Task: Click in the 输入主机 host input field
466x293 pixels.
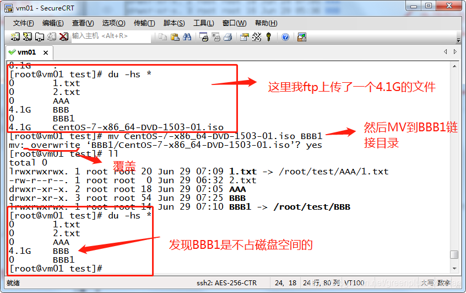Action: 111,36
